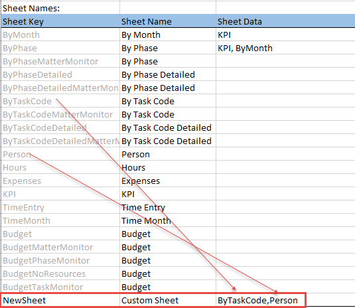The image size is (355, 308).
Task: Select the ByMonth key cell
Action: (x=60, y=35)
